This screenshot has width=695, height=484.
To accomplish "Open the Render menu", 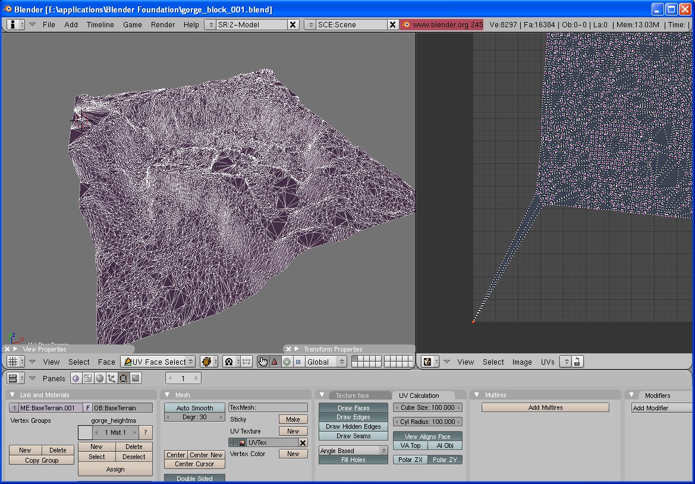I will [x=162, y=24].
